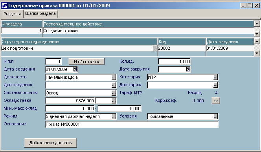261x152 pixels.
Task: Select N раздела cell with value 1
Action: coord(22,31)
